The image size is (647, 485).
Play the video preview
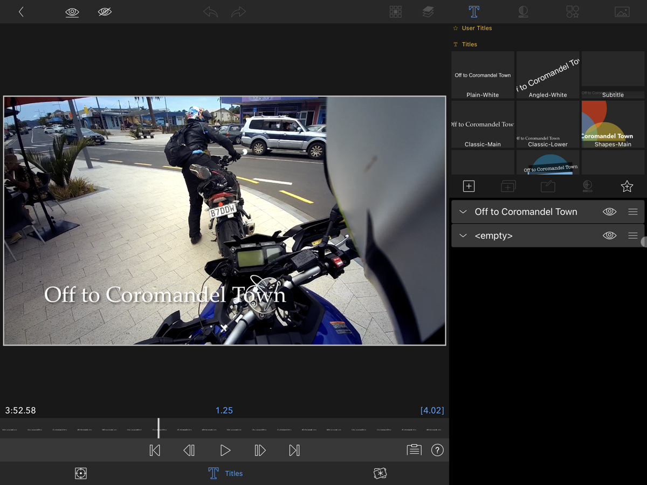click(225, 450)
